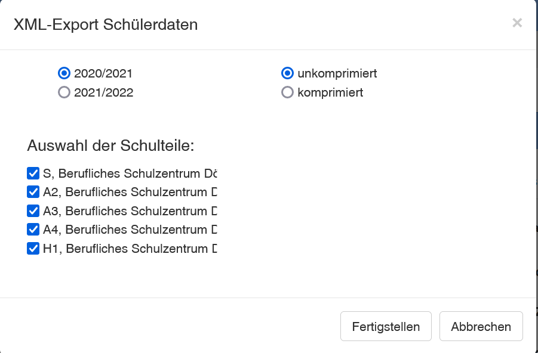Click the heading Auswahl der Schulteile
Screen dimensions: 538x353
[x=111, y=146]
